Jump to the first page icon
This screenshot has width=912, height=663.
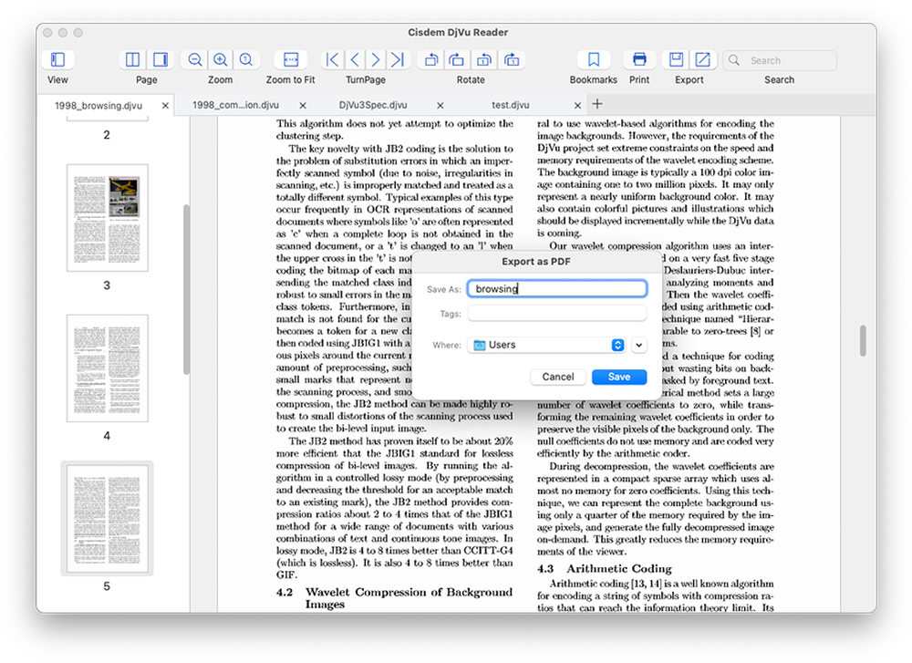click(332, 59)
